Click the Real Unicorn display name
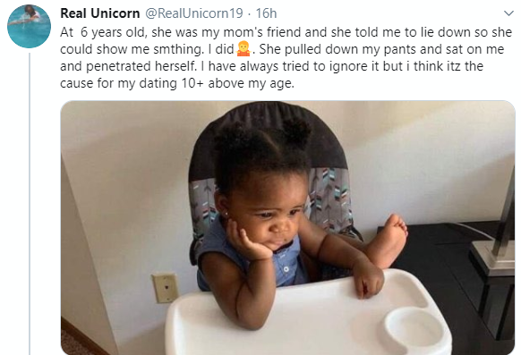 [x=100, y=13]
